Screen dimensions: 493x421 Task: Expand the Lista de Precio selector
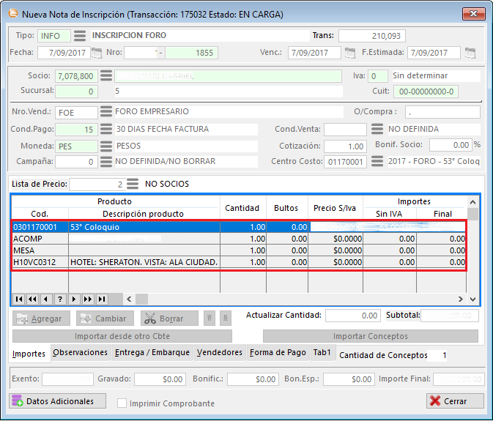pyautogui.click(x=133, y=184)
